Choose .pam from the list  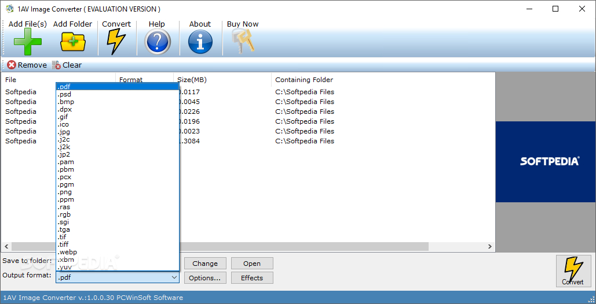(118, 162)
